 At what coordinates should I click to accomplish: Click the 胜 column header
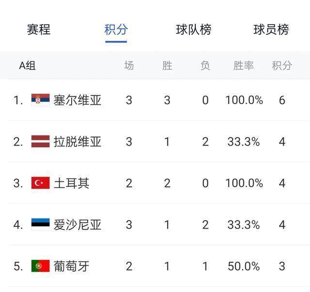pos(167,66)
